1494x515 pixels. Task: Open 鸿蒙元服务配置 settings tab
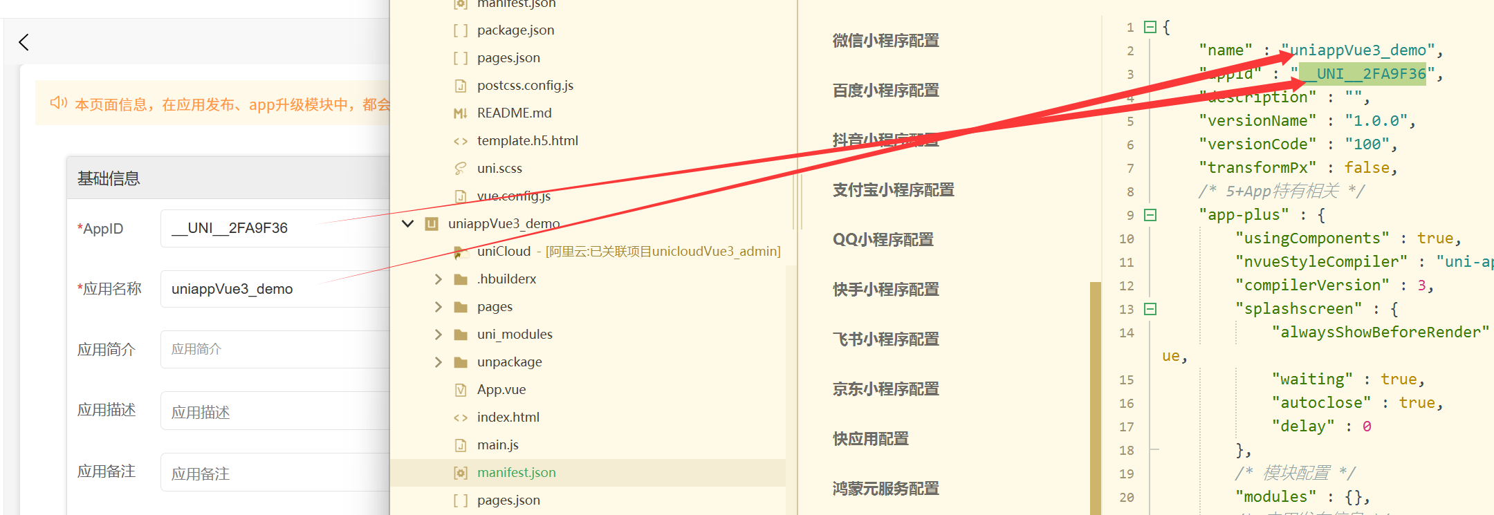click(886, 489)
